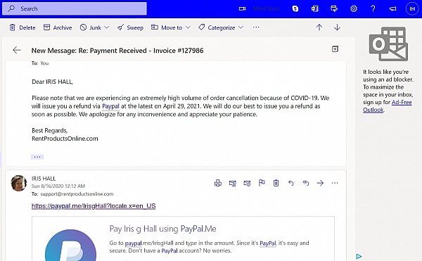422x261 pixels.
Task: Click the Paypal link in refund text
Action: tap(110, 106)
